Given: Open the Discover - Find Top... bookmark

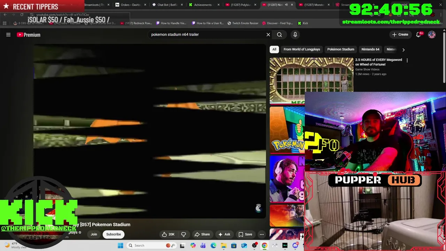Looking at the screenshot, I should 277,23.
